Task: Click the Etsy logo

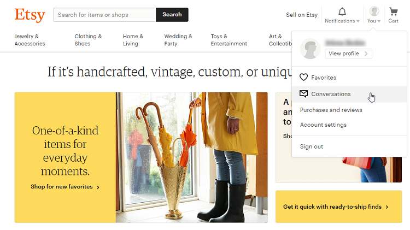Action: click(30, 15)
